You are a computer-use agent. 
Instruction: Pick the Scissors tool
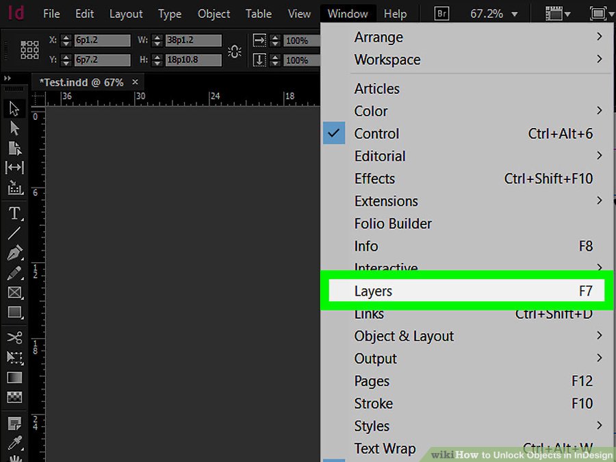[x=14, y=337]
